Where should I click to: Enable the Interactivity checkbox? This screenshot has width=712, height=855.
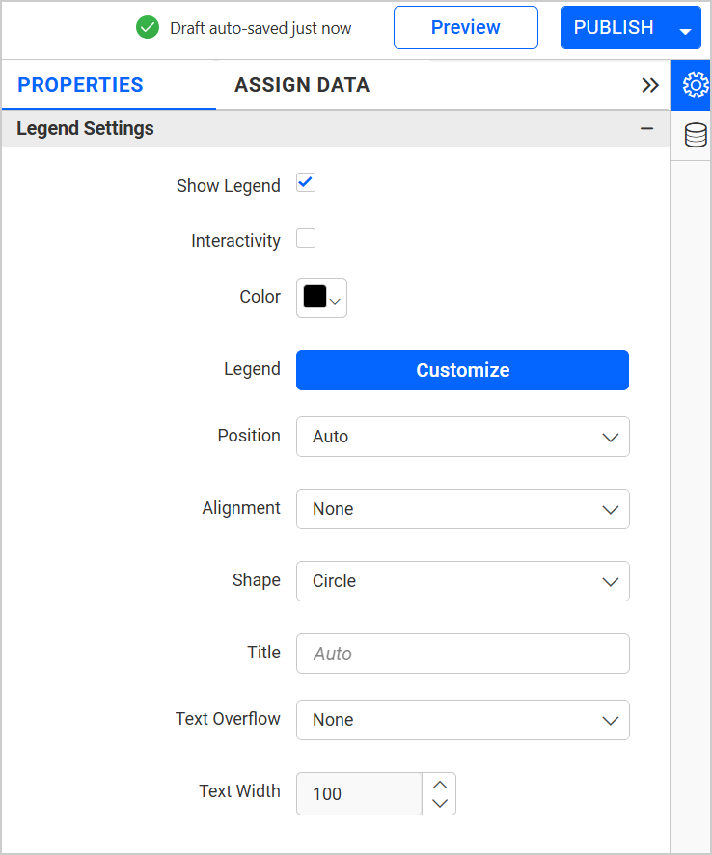tap(306, 239)
